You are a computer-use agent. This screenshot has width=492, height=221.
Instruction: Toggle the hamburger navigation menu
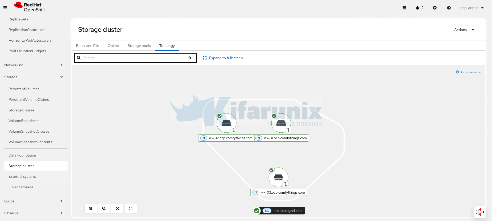(x=5, y=8)
